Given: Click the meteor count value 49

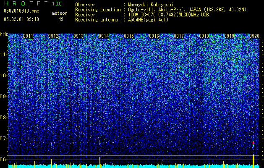Looking at the screenshot, I should coord(61,19).
